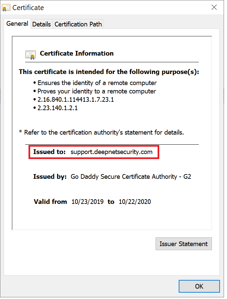Select the General tab
The height and width of the screenshot is (299, 227).
click(17, 24)
